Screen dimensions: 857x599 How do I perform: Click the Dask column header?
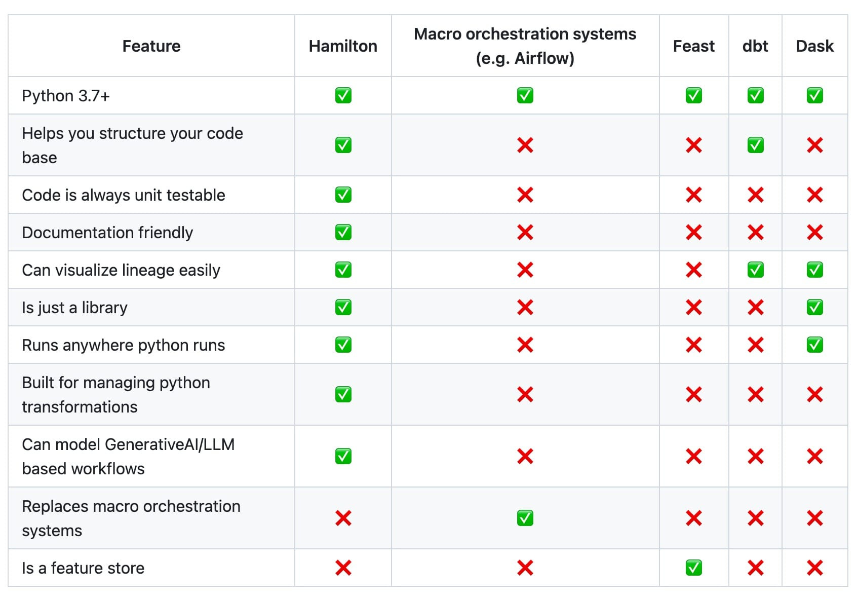point(814,46)
